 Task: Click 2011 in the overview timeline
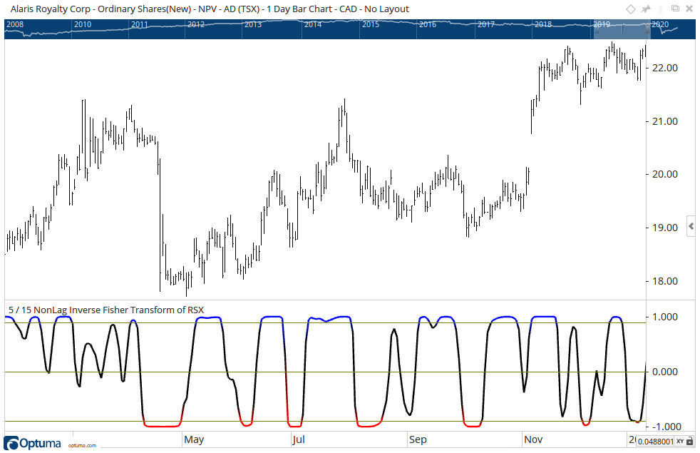tap(140, 24)
